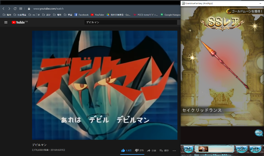Viewport: 264px width, 156px height.
Task: Click the padlock site security icon
Action: 29,9
